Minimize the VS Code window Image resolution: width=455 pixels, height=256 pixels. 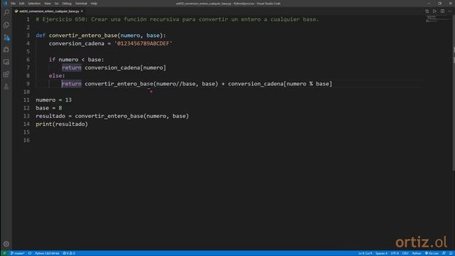point(429,4)
